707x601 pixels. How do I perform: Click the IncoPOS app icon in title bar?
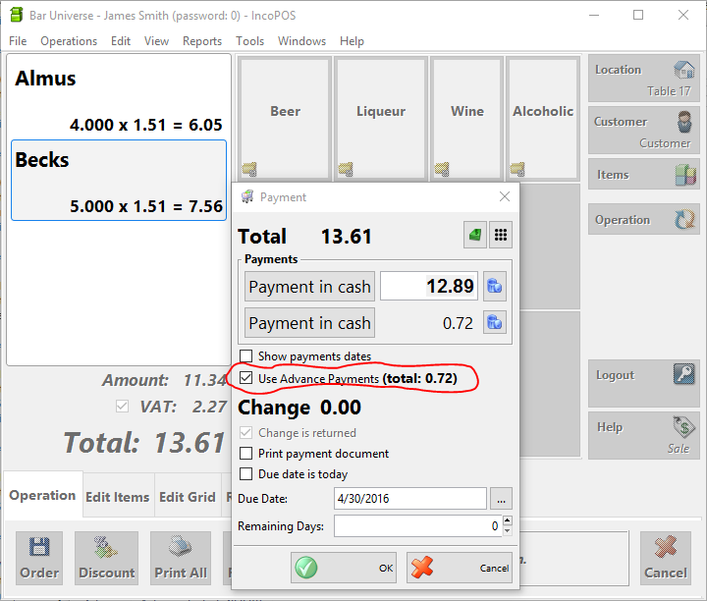point(17,15)
